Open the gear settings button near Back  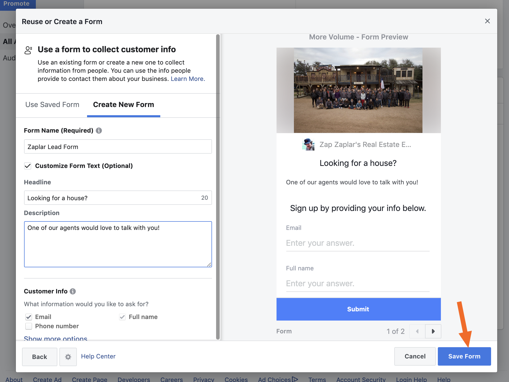(68, 357)
